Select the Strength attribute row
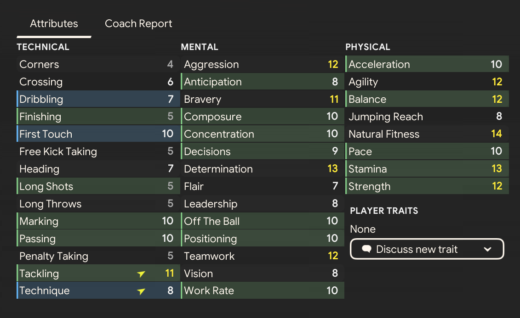 [427, 187]
